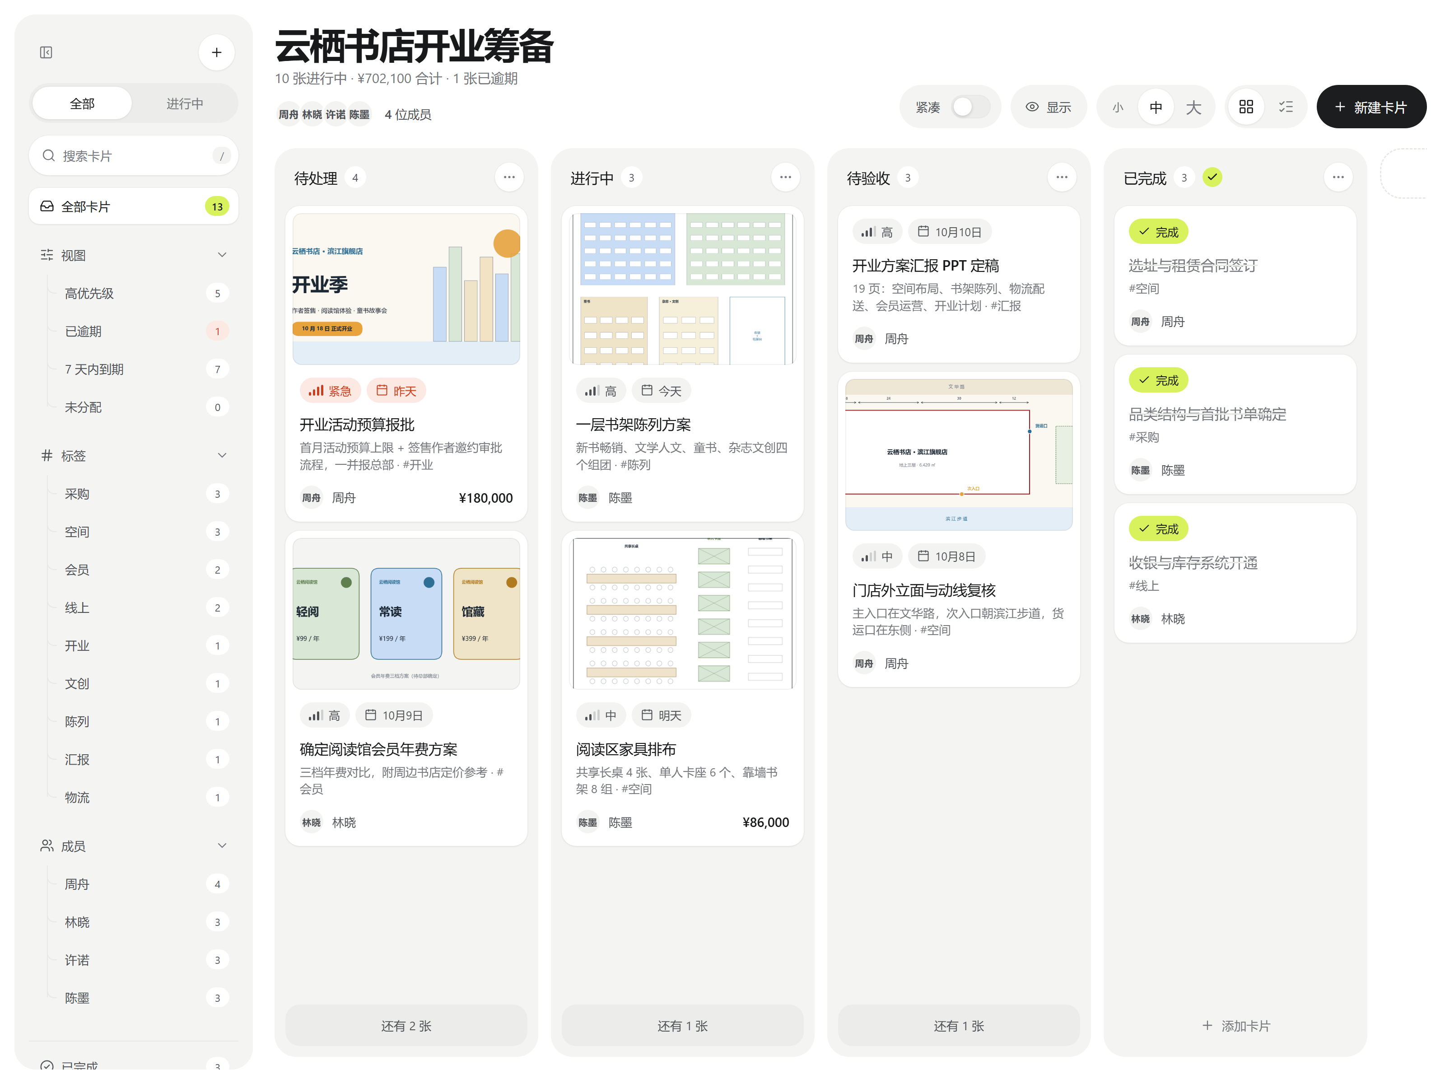Click the green check badge beside 已完成

coord(1212,177)
